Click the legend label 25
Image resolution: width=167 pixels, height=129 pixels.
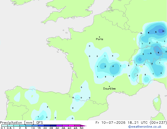click(51, 128)
